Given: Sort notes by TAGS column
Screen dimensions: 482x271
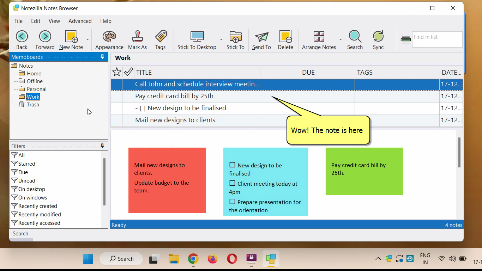Looking at the screenshot, I should coord(397,72).
